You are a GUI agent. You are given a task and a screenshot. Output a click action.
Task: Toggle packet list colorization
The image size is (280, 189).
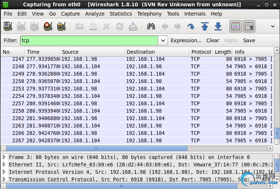tap(235, 26)
